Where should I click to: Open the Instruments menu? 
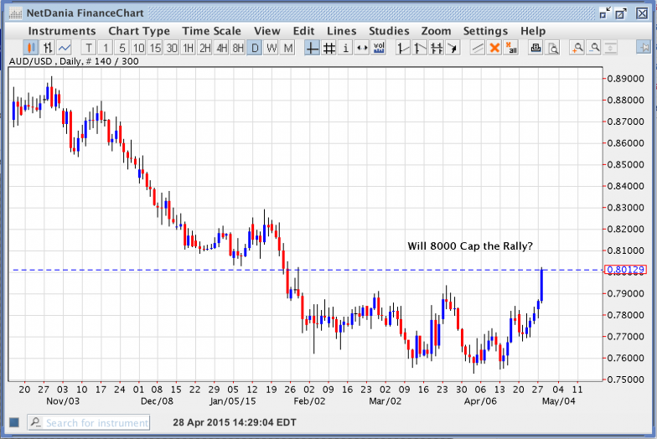62,31
